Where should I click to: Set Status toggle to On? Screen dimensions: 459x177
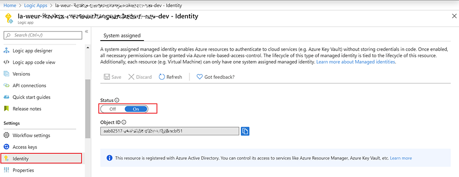(136, 109)
